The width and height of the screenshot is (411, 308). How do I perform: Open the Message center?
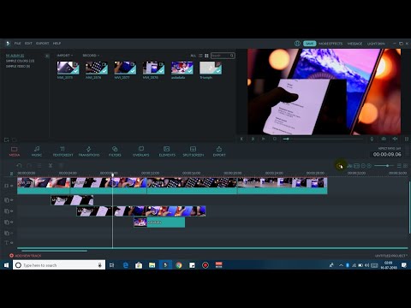click(354, 44)
